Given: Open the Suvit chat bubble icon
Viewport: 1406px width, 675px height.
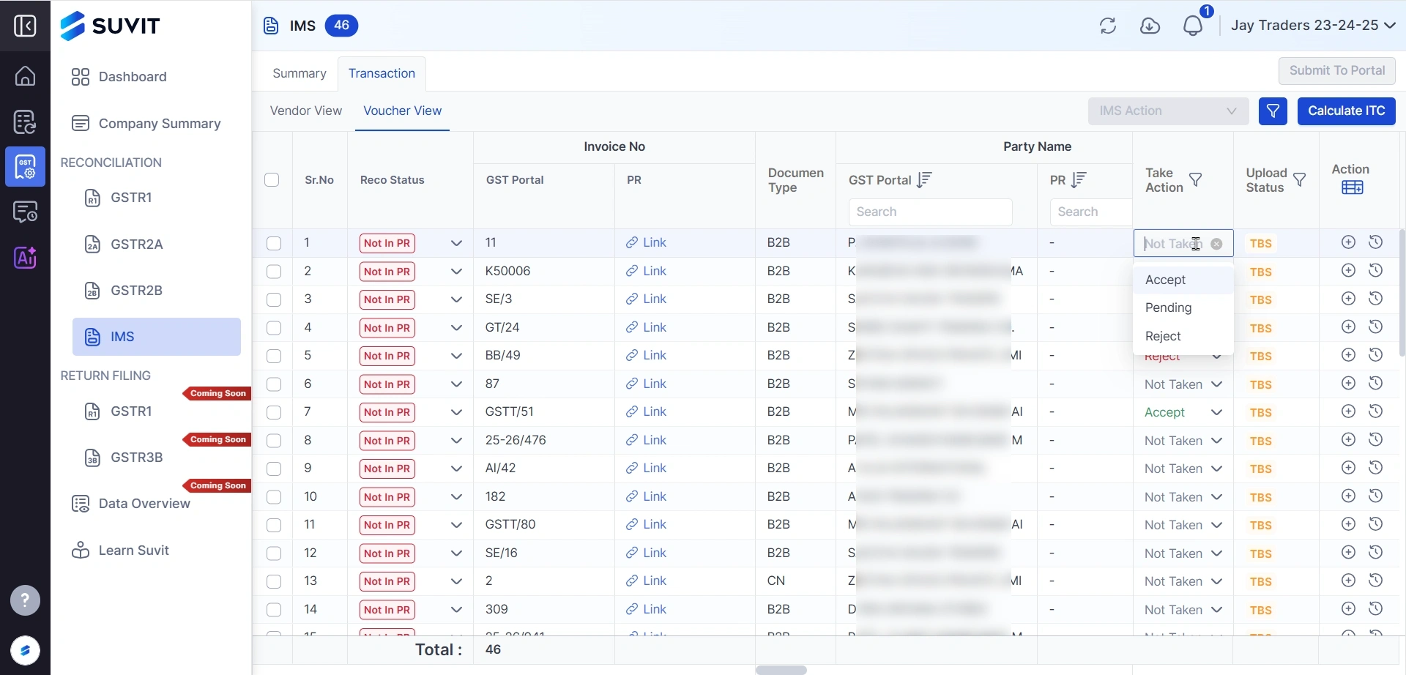Looking at the screenshot, I should pos(25,650).
